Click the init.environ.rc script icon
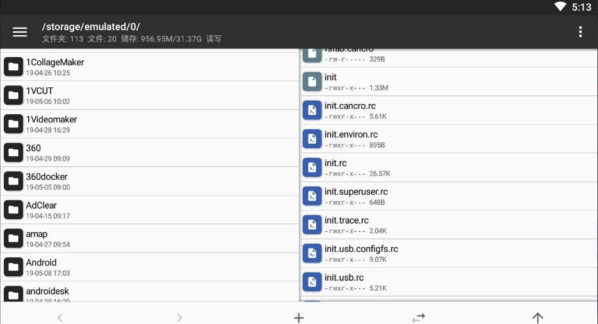 [312, 139]
